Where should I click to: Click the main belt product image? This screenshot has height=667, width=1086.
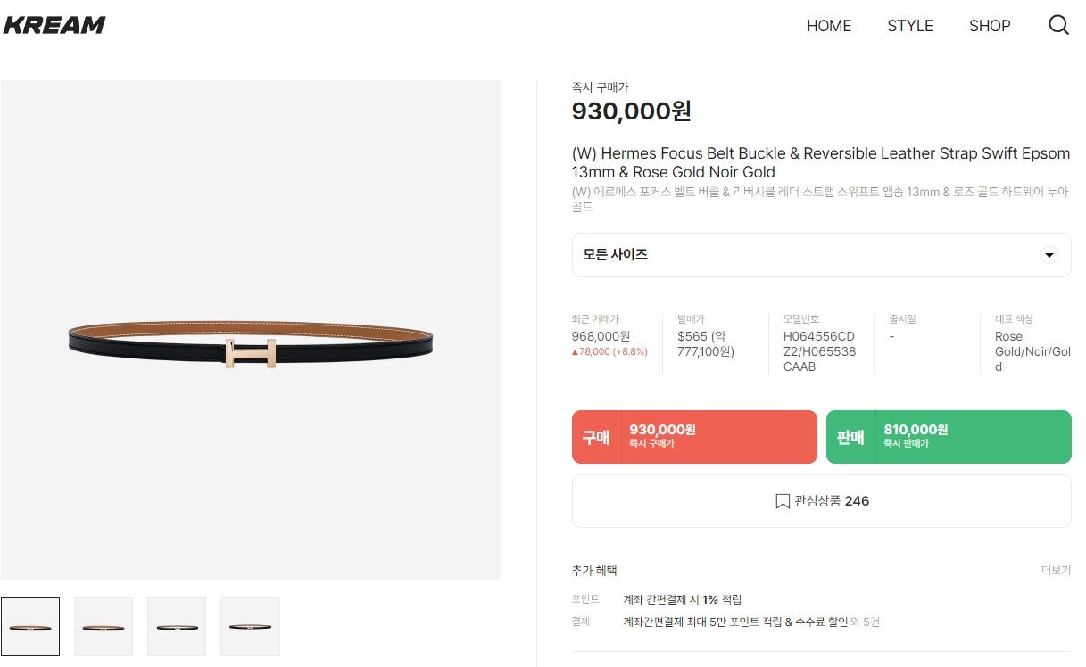coord(251,340)
